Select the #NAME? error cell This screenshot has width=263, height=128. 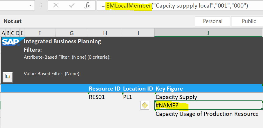[208, 105]
